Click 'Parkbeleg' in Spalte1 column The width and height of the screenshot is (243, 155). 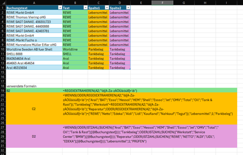pos(98,49)
